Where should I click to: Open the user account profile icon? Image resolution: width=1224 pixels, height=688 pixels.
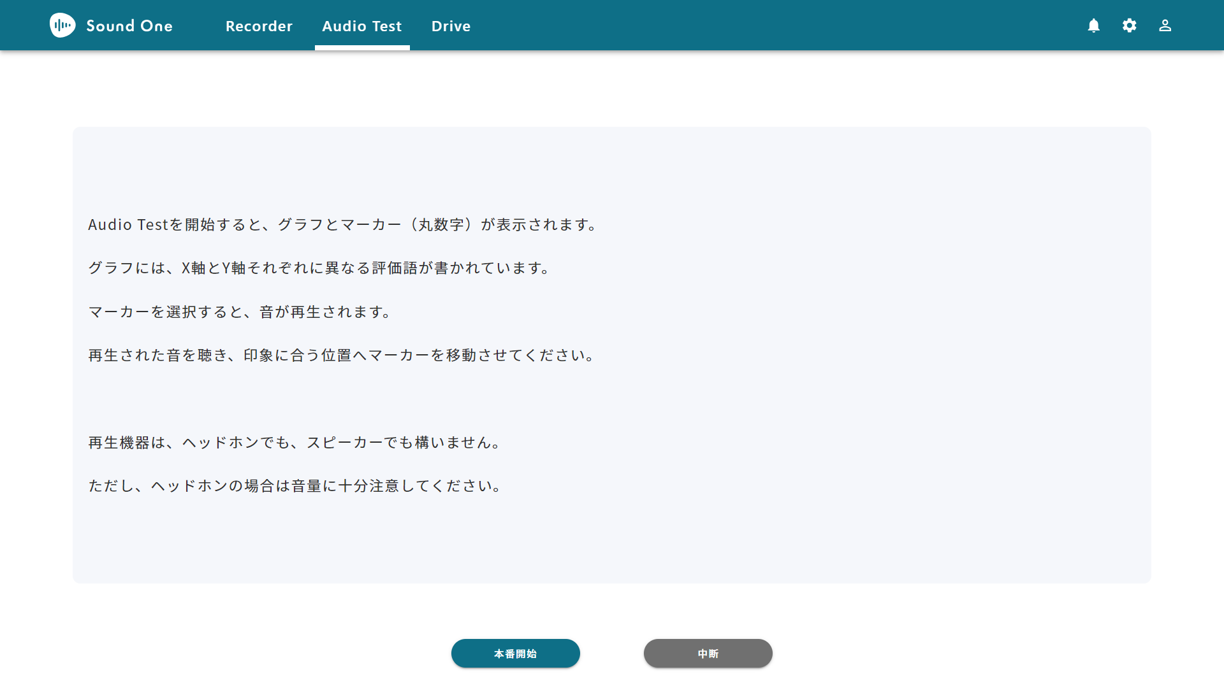pyautogui.click(x=1165, y=25)
